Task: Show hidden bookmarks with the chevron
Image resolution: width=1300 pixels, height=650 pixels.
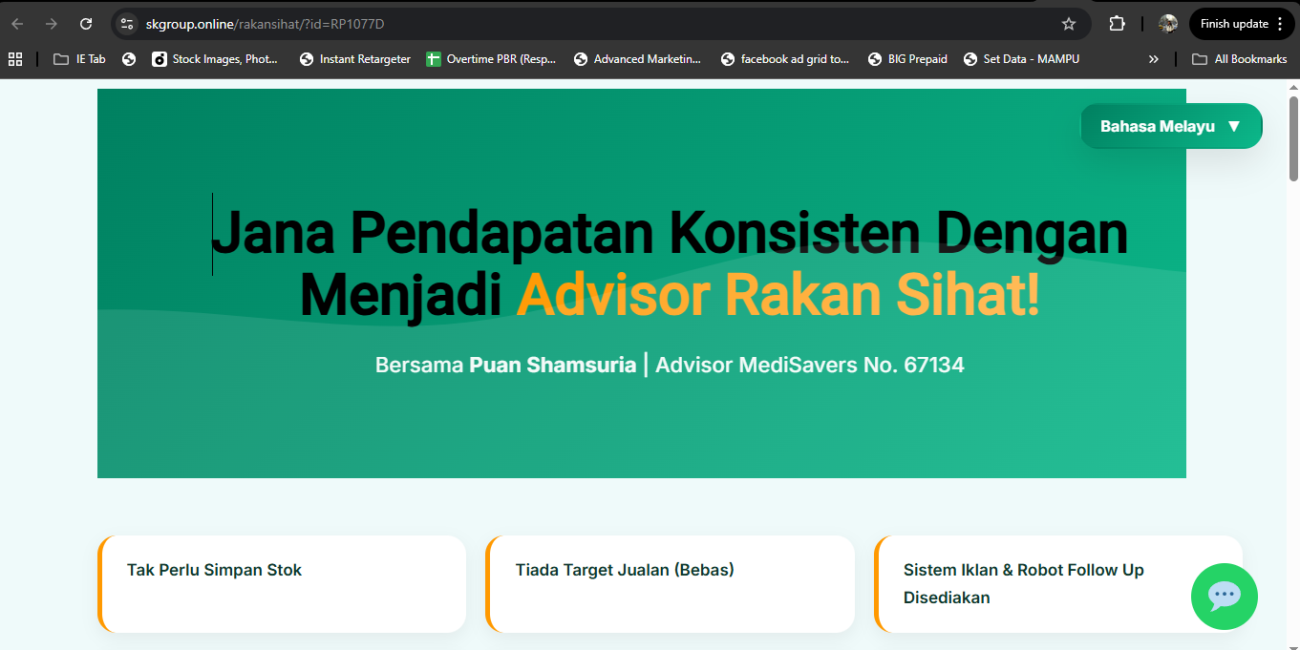Action: (x=1153, y=58)
